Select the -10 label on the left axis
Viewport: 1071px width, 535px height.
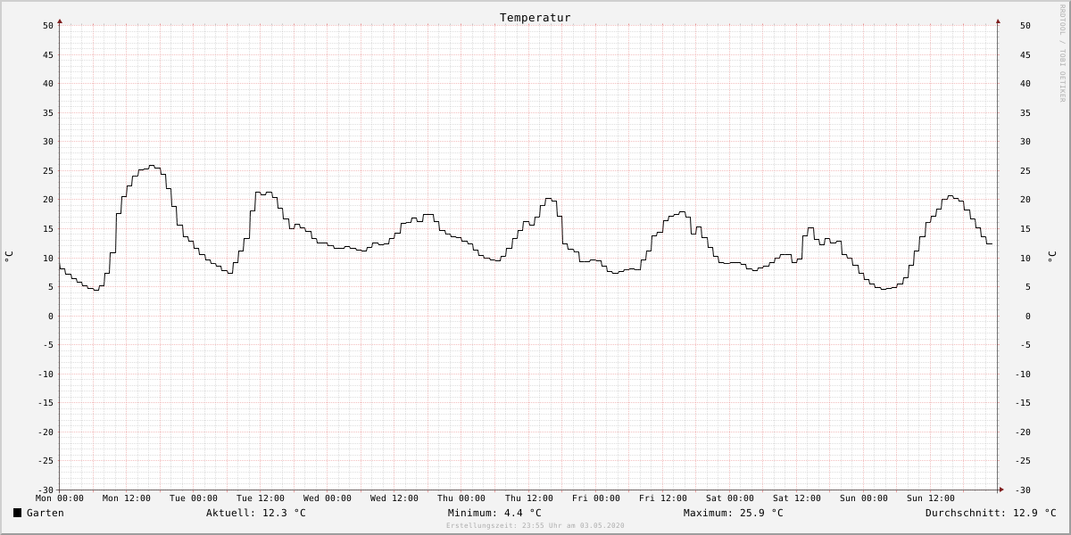(46, 374)
